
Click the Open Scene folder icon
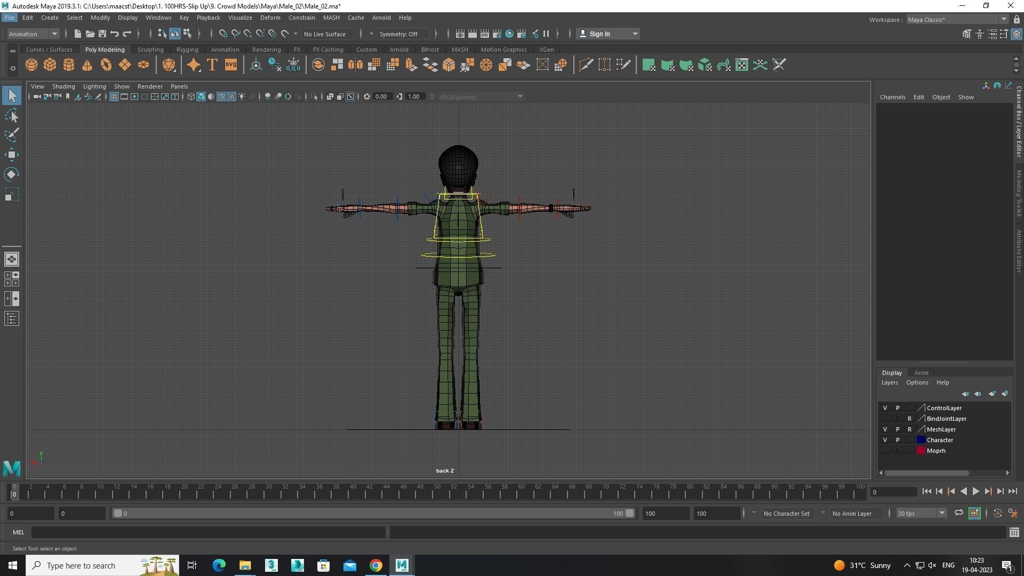pos(90,34)
